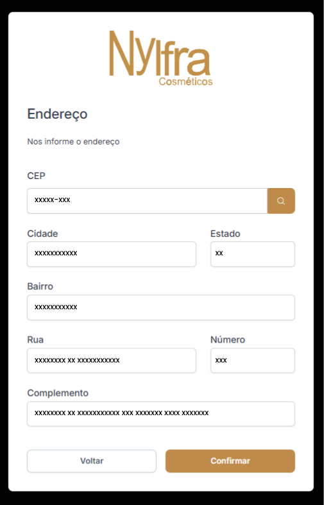Click into the Cidade text field
Image resolution: width=324 pixels, height=505 pixels.
click(112, 254)
